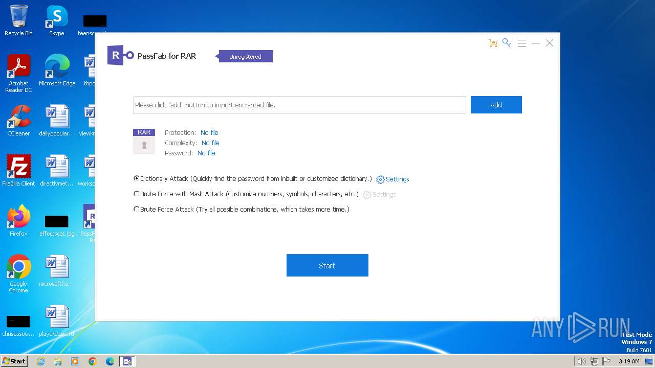
Task: Open Chrome from taskbar
Action: 93,361
